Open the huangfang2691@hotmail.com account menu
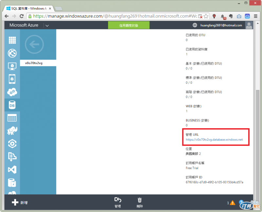This screenshot has width=262, height=212. [221, 26]
